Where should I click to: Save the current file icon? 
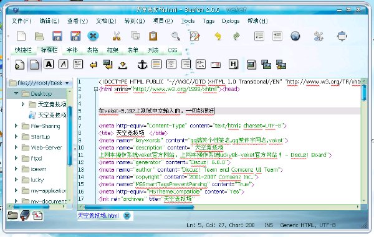point(57,36)
